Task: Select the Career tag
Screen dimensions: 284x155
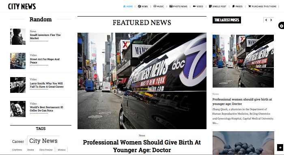Action: (x=18, y=142)
